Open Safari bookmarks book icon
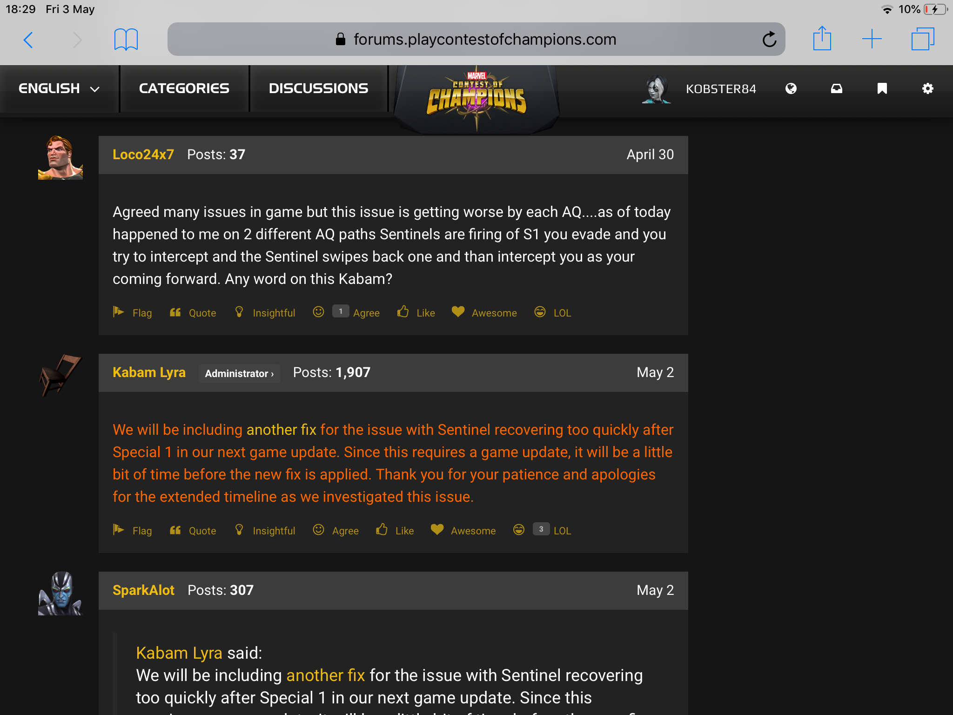Viewport: 953px width, 715px height. coord(126,39)
